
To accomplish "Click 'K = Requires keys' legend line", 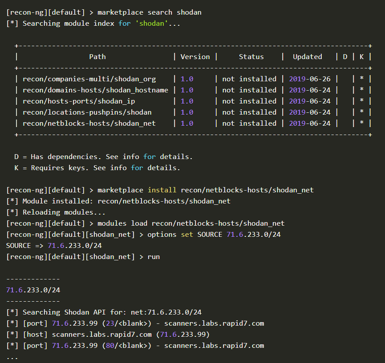I will [x=97, y=168].
